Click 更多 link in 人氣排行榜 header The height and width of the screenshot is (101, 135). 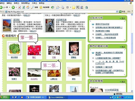[123, 18]
